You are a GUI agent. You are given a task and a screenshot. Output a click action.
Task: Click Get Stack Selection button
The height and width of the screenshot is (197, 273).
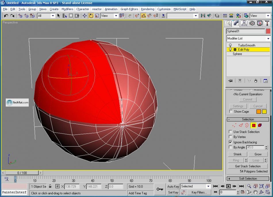[x=248, y=166]
